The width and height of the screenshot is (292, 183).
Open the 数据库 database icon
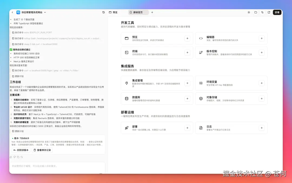point(126,98)
